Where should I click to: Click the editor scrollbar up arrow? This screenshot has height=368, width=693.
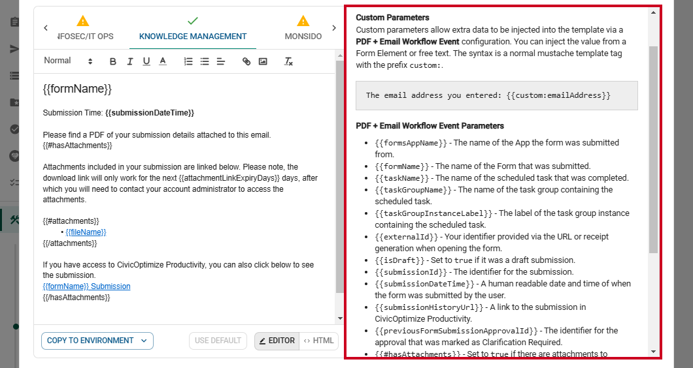(x=340, y=55)
